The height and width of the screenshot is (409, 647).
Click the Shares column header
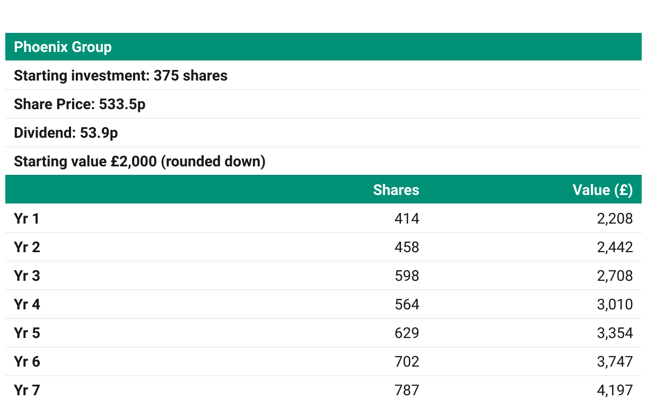tap(396, 190)
